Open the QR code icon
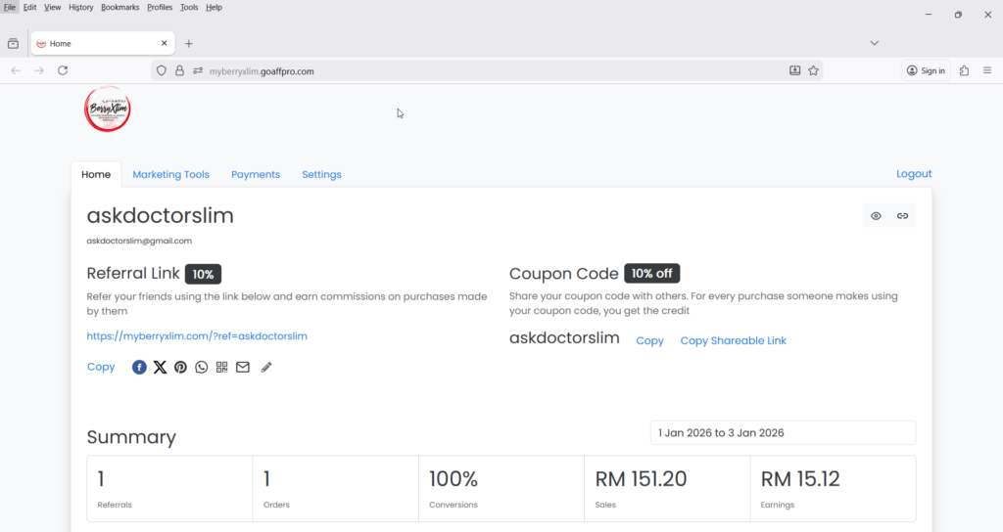The image size is (1003, 532). coord(221,368)
